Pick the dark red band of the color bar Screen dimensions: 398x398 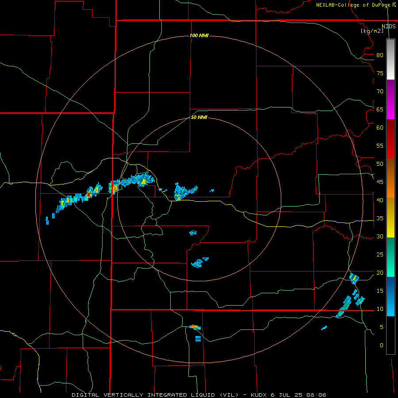pyautogui.click(x=390, y=138)
